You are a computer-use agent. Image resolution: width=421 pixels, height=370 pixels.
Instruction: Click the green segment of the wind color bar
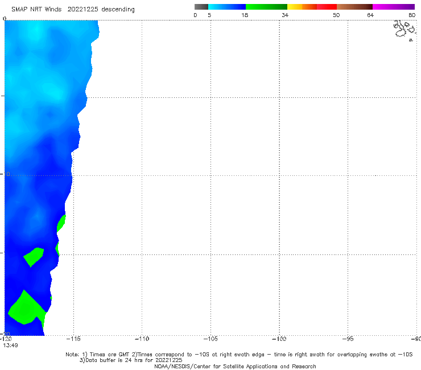(266, 7)
